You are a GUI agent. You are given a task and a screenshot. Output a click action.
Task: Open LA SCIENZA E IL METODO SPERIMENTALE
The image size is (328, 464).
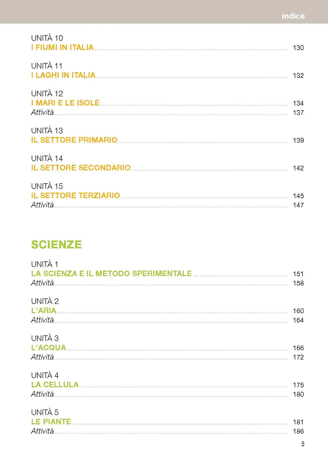tap(111, 274)
